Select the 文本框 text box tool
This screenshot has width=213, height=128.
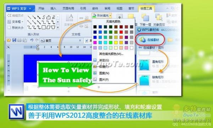[x=15, y=22]
